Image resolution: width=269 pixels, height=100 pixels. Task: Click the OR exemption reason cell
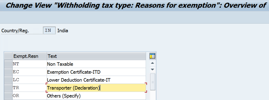tap(29, 96)
